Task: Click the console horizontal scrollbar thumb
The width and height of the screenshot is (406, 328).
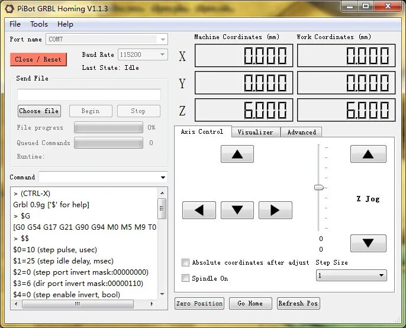Action: (x=78, y=304)
